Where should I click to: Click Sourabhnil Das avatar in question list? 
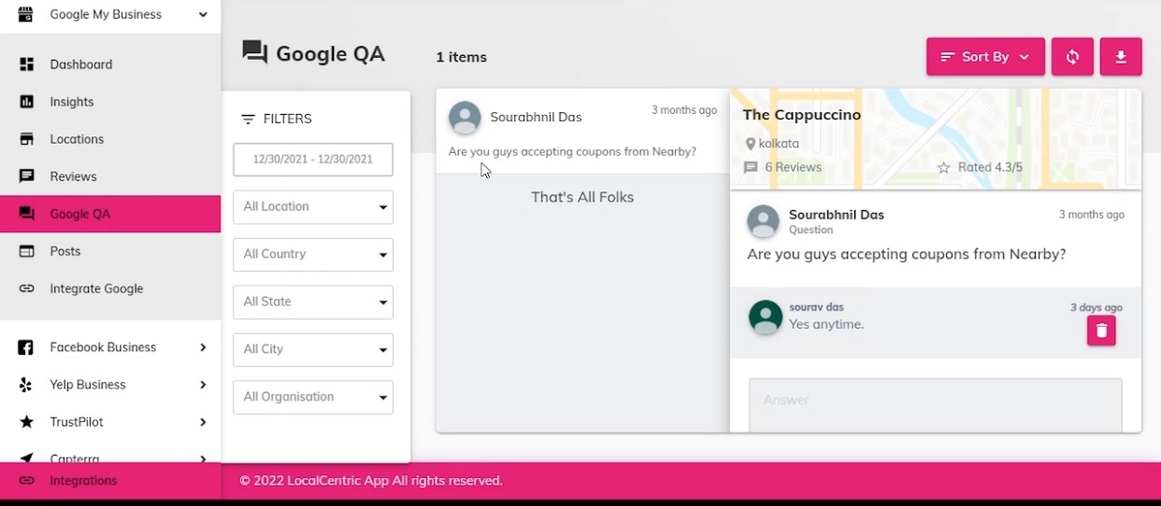click(465, 118)
